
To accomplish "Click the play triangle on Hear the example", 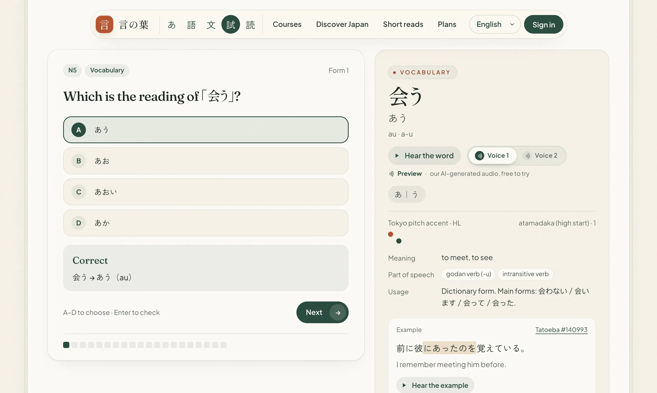I will click(x=404, y=385).
